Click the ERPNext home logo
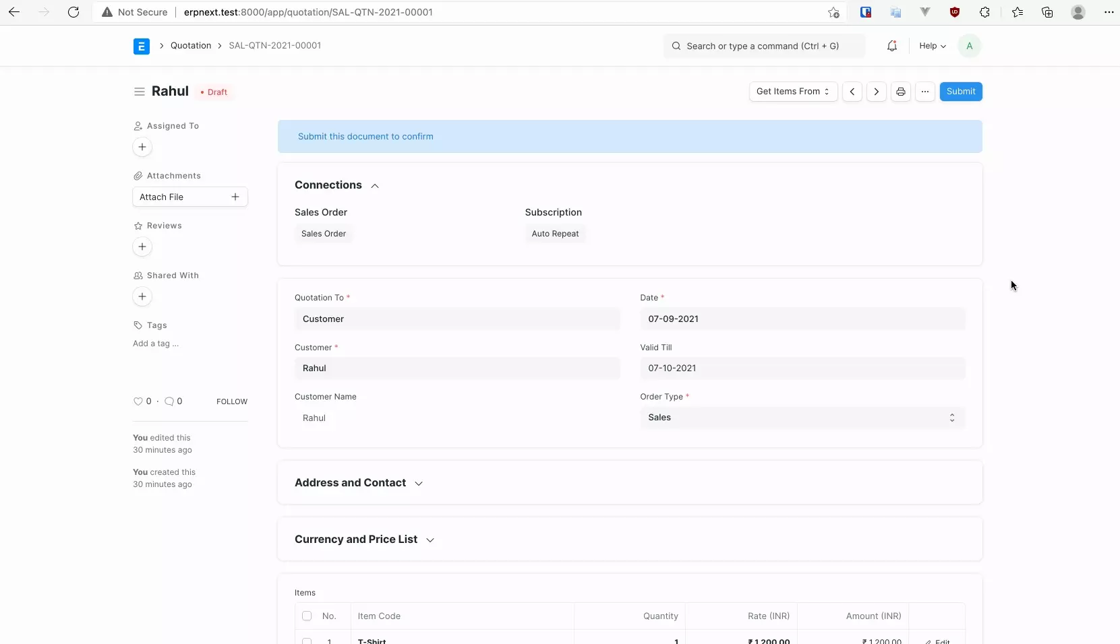The width and height of the screenshot is (1120, 644). point(142,46)
